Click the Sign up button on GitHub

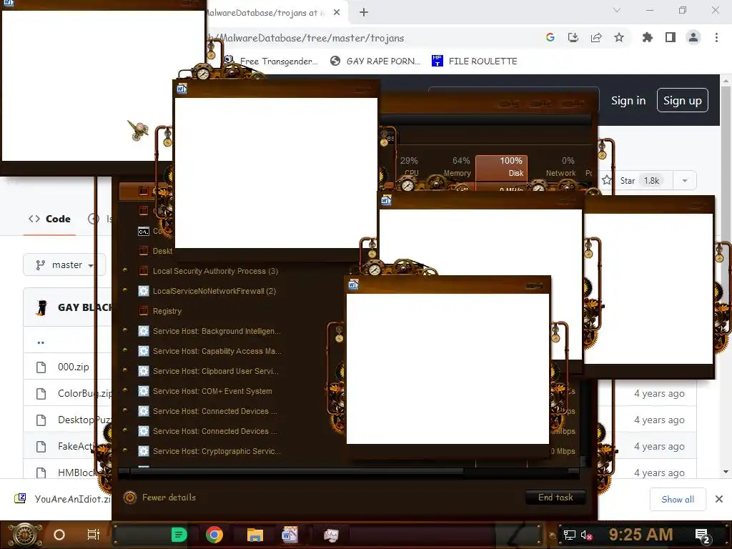[x=683, y=100]
